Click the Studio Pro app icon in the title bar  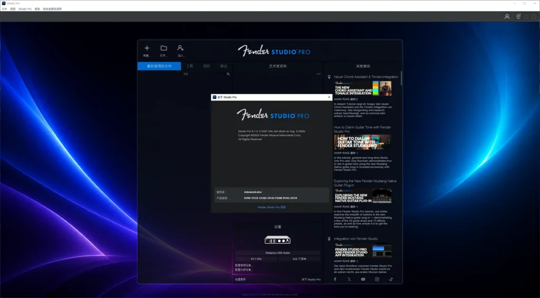pos(4,3)
